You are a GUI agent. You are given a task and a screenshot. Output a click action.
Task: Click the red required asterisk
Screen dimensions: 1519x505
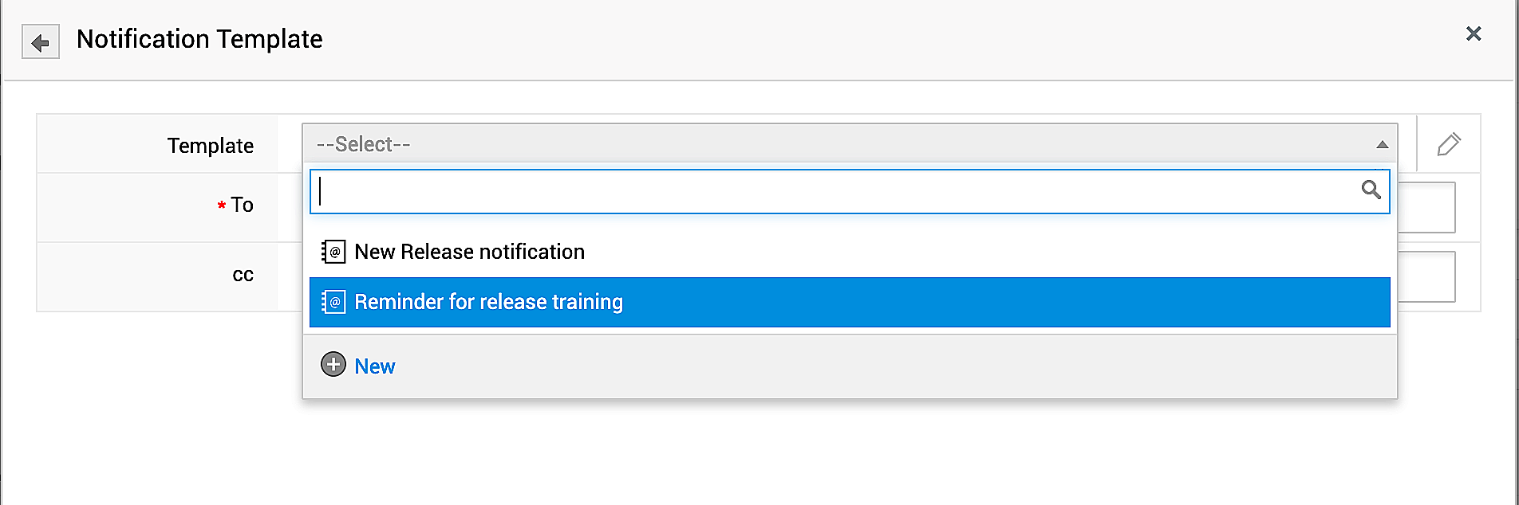coord(222,206)
